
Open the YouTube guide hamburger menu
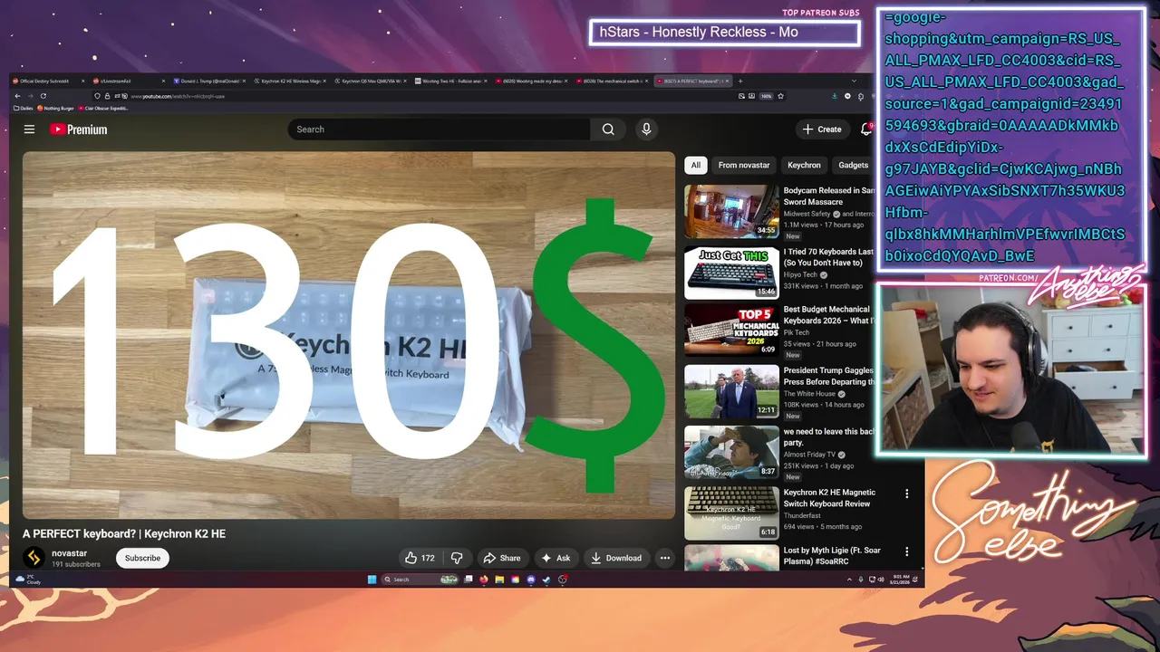(x=29, y=129)
